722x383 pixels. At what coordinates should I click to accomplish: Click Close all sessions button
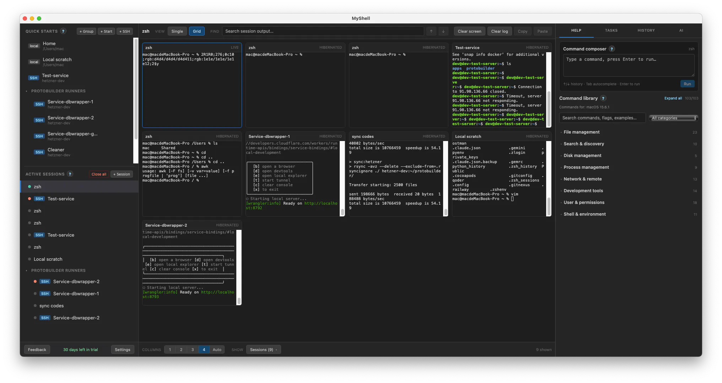click(x=99, y=174)
